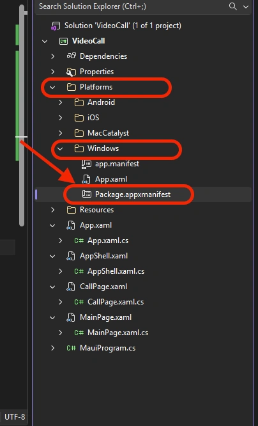Select Package.appxmanifest file

(133, 194)
